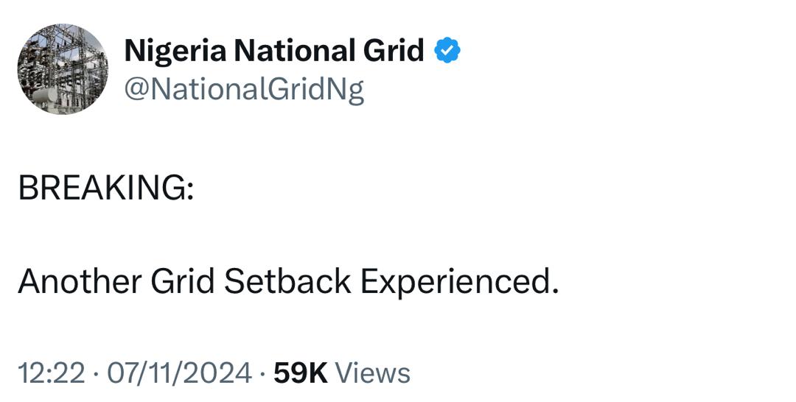Click the 12:22 post time
Viewport: 796px width, 402px height.
pyautogui.click(x=54, y=373)
